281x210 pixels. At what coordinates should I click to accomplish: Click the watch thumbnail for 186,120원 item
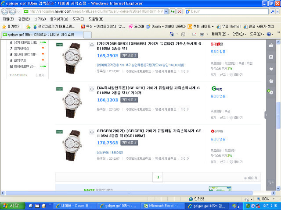[72, 102]
